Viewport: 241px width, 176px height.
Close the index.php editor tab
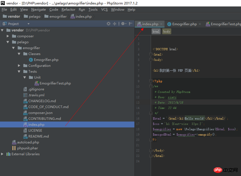tap(161, 24)
